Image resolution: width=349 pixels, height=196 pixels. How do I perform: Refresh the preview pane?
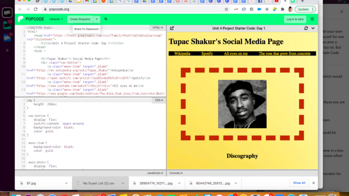coord(306,28)
